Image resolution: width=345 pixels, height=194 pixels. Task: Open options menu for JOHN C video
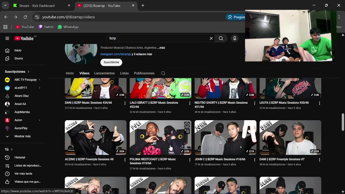click(255, 160)
